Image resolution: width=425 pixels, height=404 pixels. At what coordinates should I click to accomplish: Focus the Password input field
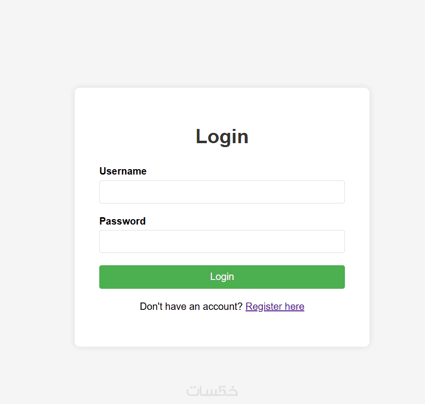click(222, 241)
